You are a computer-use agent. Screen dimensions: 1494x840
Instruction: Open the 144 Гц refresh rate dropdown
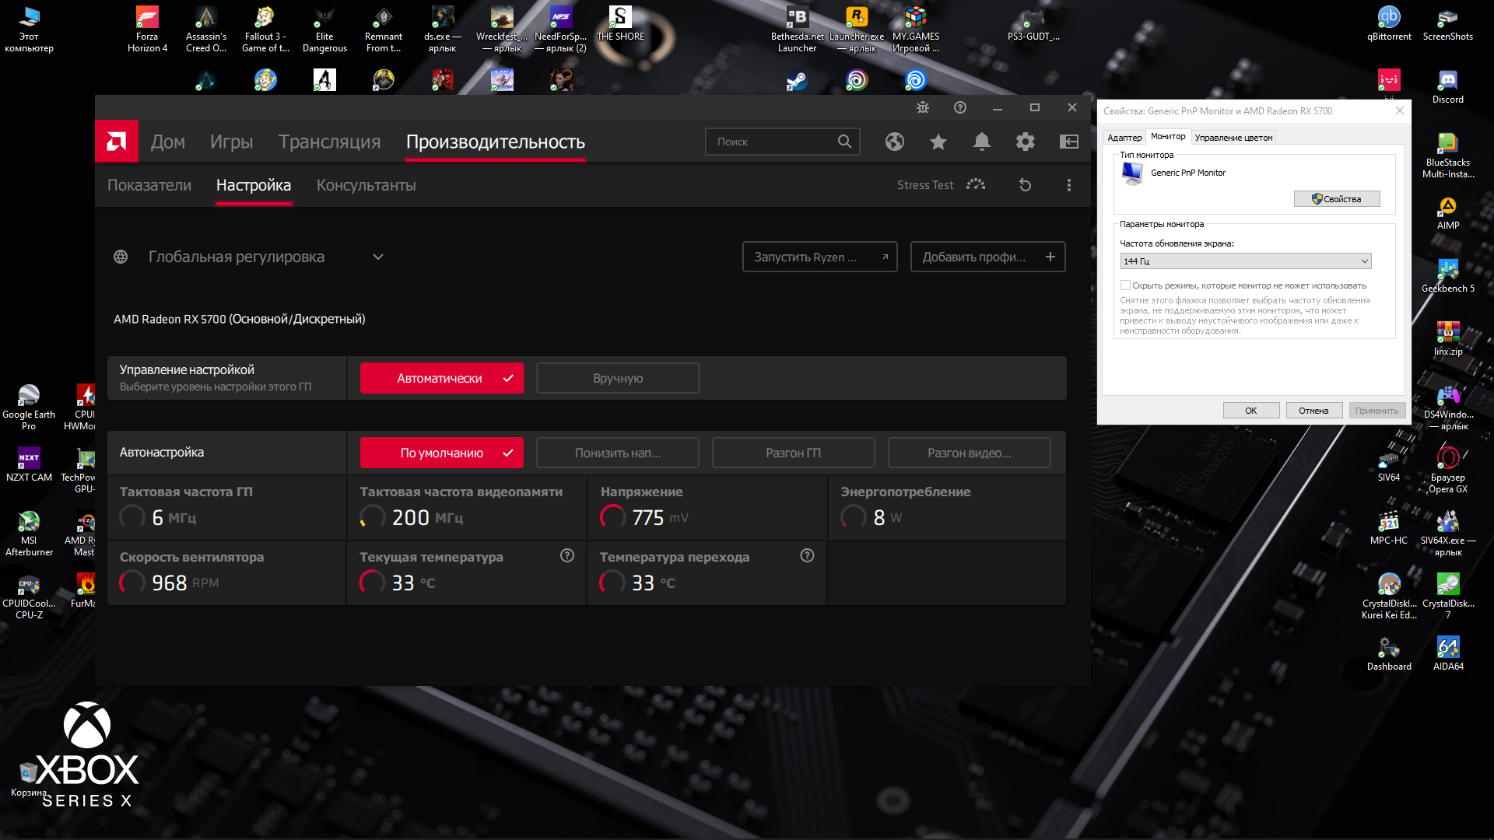(1245, 261)
